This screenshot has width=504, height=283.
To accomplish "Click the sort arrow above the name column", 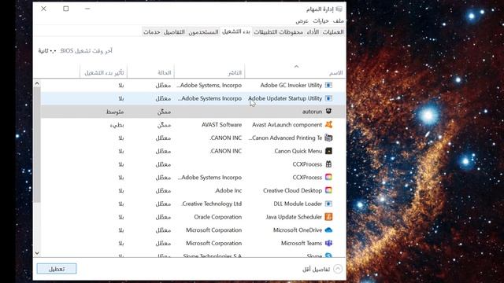I will [x=296, y=66].
